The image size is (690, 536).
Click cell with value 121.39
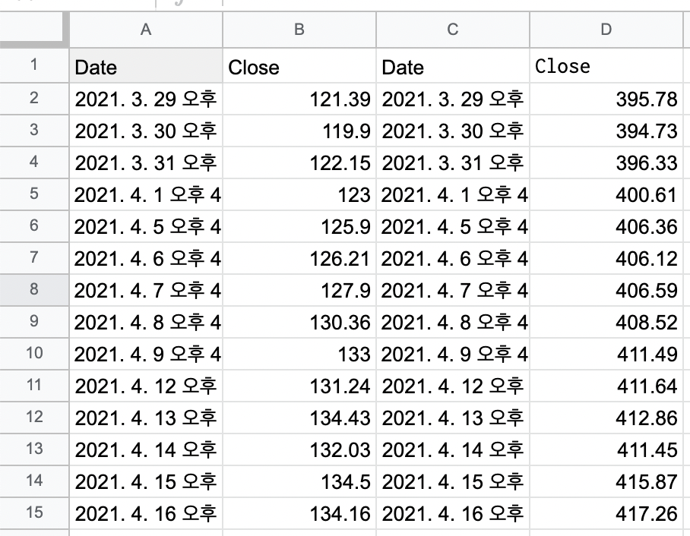(x=299, y=99)
